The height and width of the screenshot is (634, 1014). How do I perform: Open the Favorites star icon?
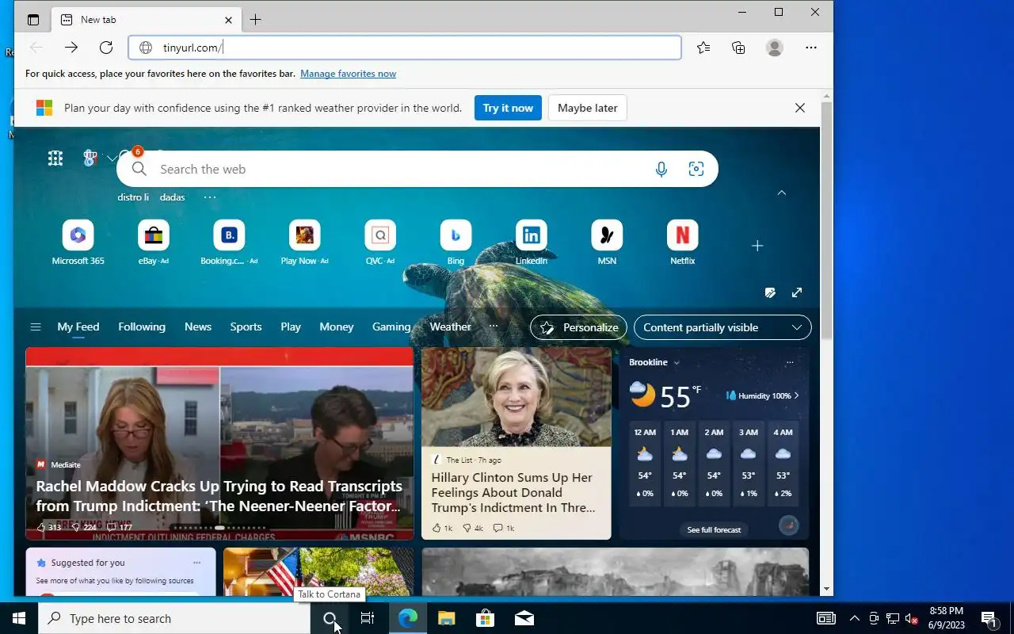click(703, 48)
